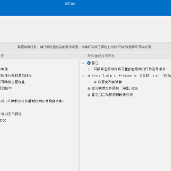This screenshot has height=171, width=171.
Task: Select 备份日志和预设到映像来源 entry
Action: coord(112,95)
